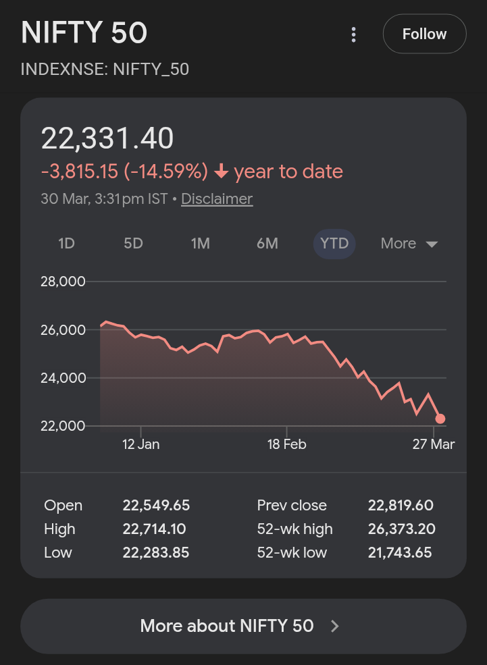
Task: Click the 27 Mar date label on chart
Action: (x=434, y=444)
